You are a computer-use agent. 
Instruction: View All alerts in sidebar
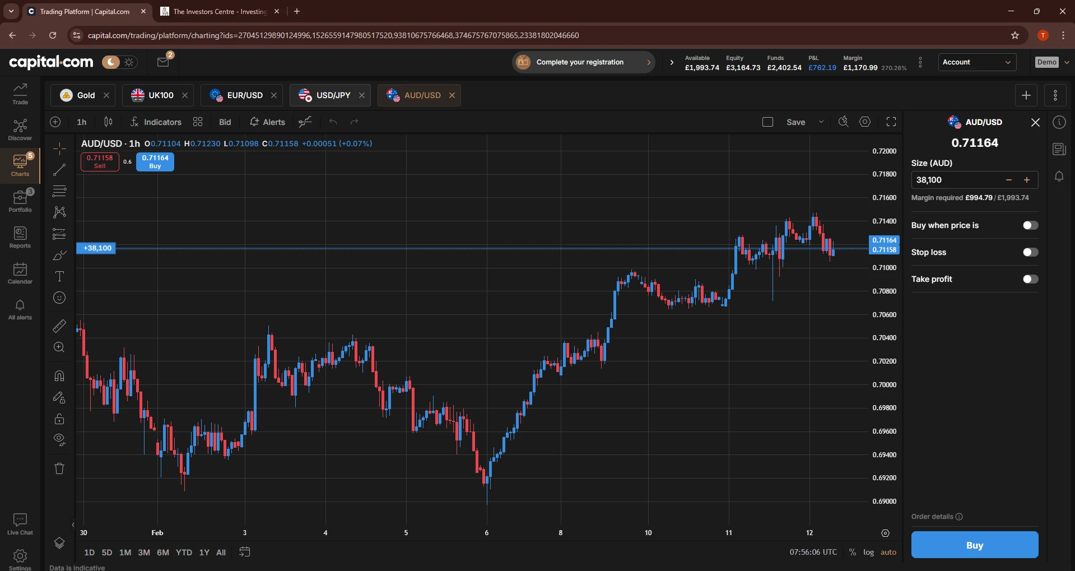(20, 309)
